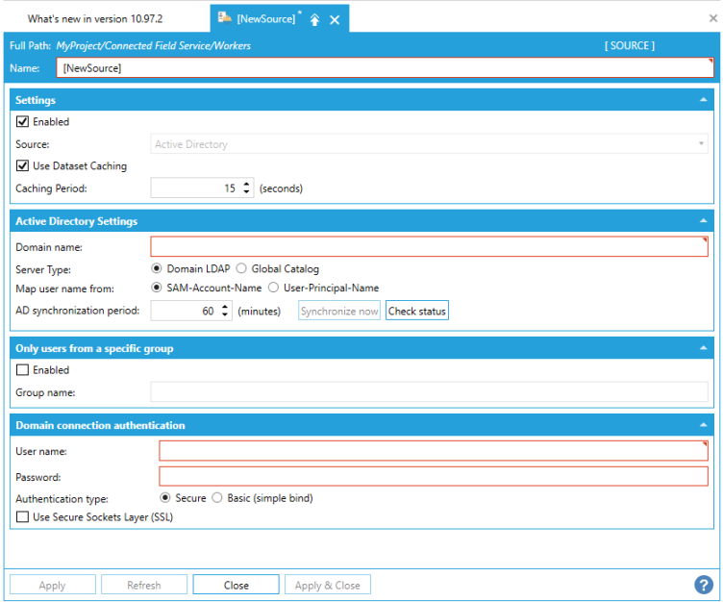Click the Check status button

click(417, 311)
